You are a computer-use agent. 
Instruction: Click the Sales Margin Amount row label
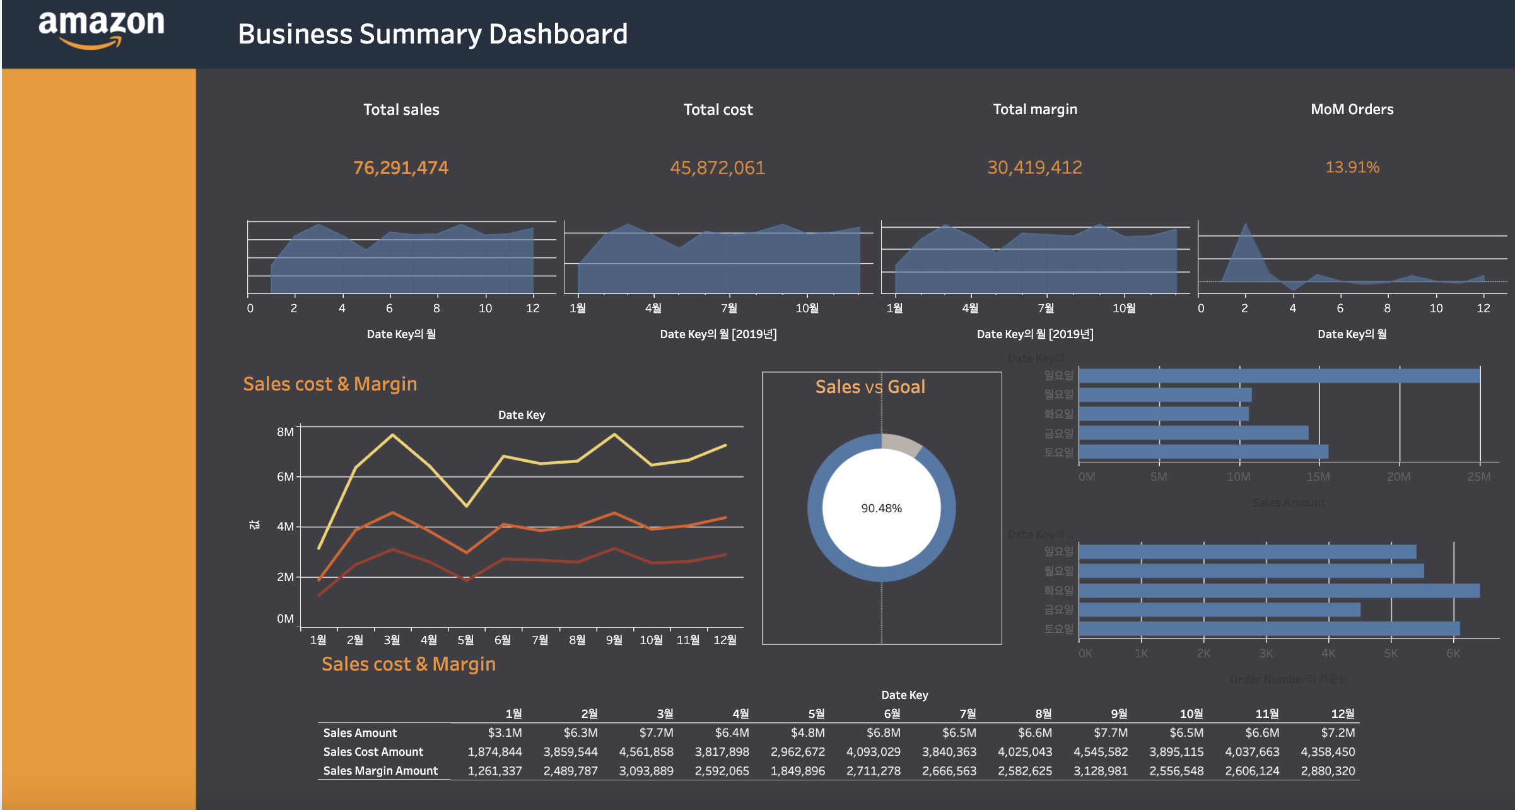coord(380,771)
